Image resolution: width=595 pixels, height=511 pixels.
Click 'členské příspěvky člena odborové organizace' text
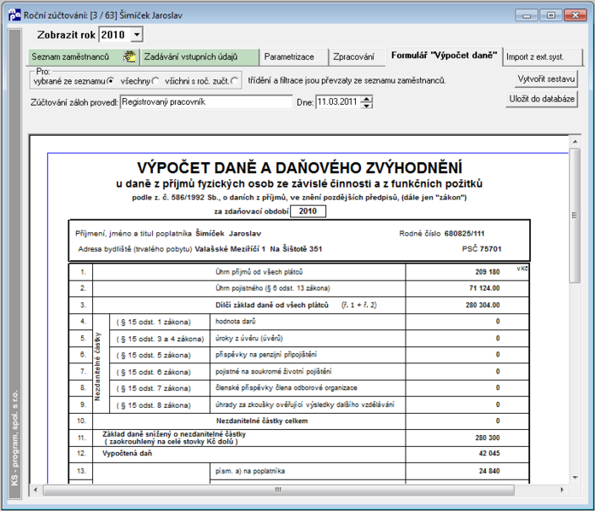[x=286, y=388]
